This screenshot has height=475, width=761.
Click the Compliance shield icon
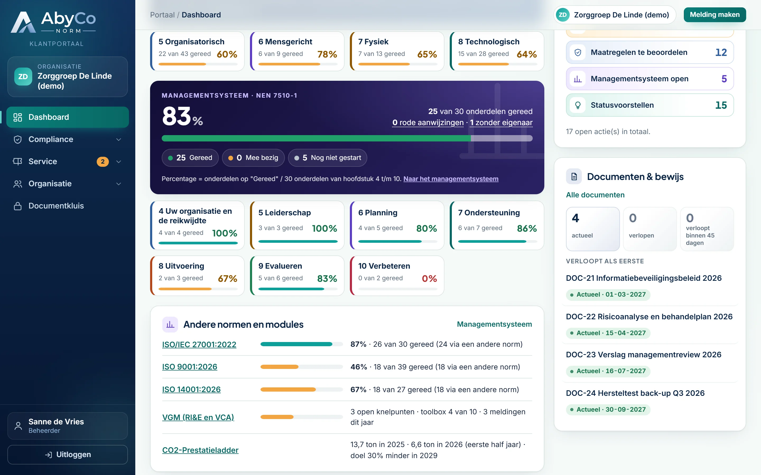18,140
